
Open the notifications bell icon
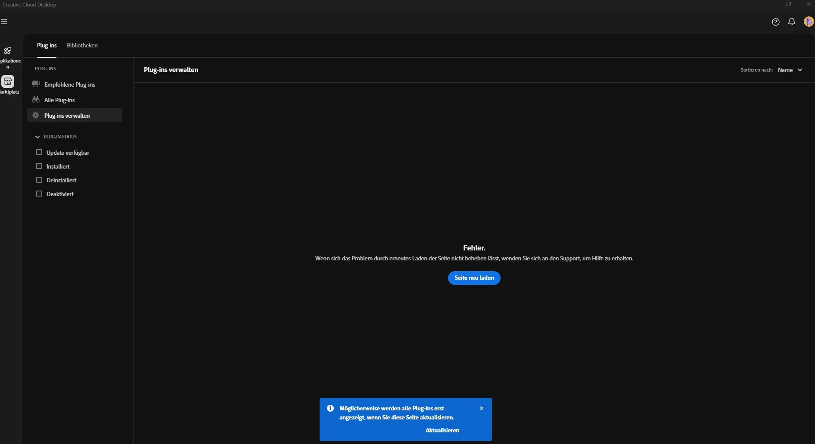(x=792, y=22)
